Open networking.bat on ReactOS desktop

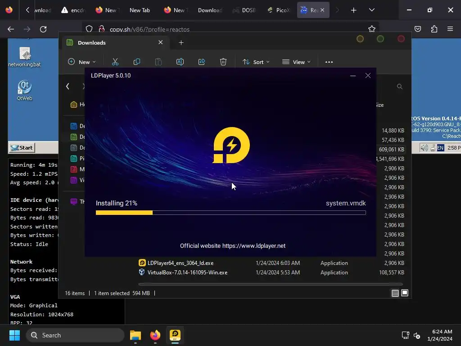pyautogui.click(x=24, y=57)
